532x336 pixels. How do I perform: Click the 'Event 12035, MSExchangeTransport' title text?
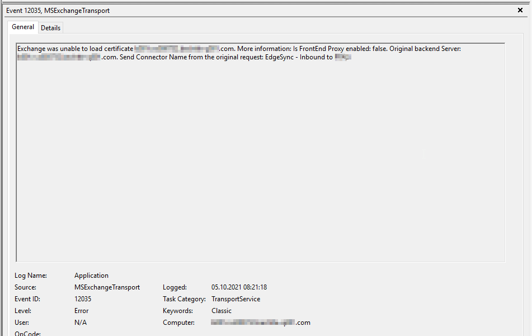[x=58, y=11]
